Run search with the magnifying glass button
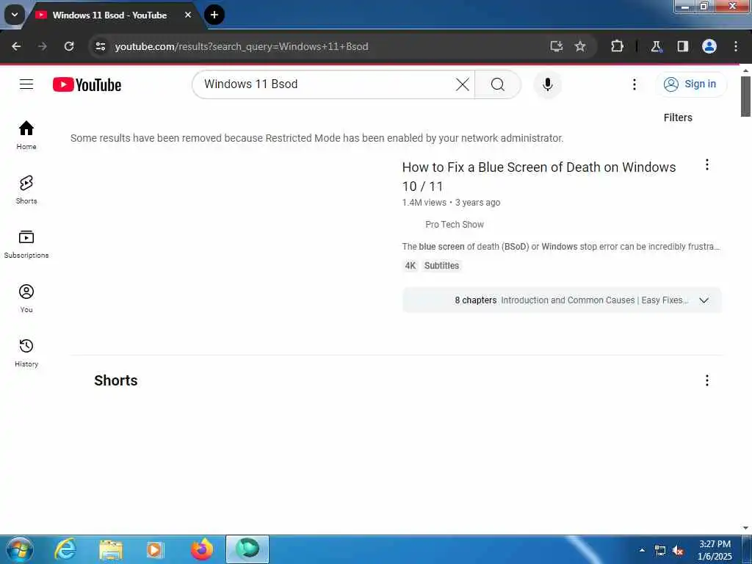The height and width of the screenshot is (564, 752). tap(498, 84)
